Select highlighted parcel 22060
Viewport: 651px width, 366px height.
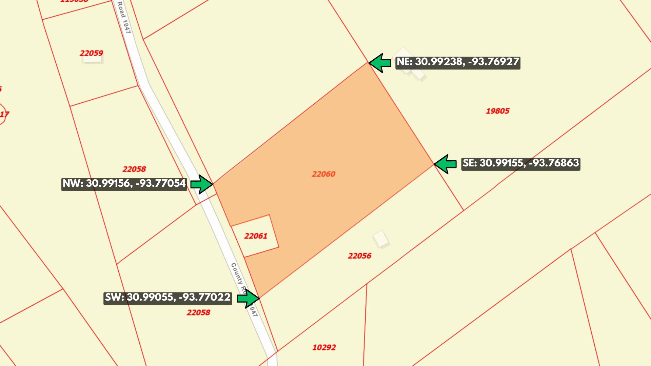323,174
